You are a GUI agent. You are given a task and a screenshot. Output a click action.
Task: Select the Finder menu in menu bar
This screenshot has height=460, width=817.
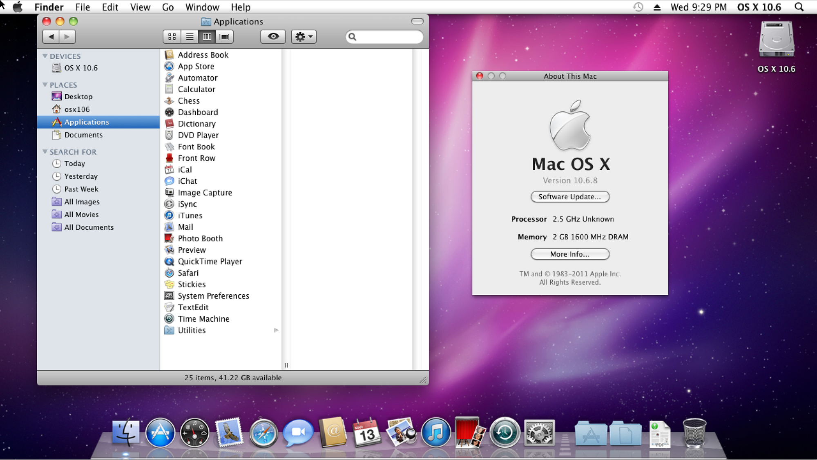[x=50, y=7]
